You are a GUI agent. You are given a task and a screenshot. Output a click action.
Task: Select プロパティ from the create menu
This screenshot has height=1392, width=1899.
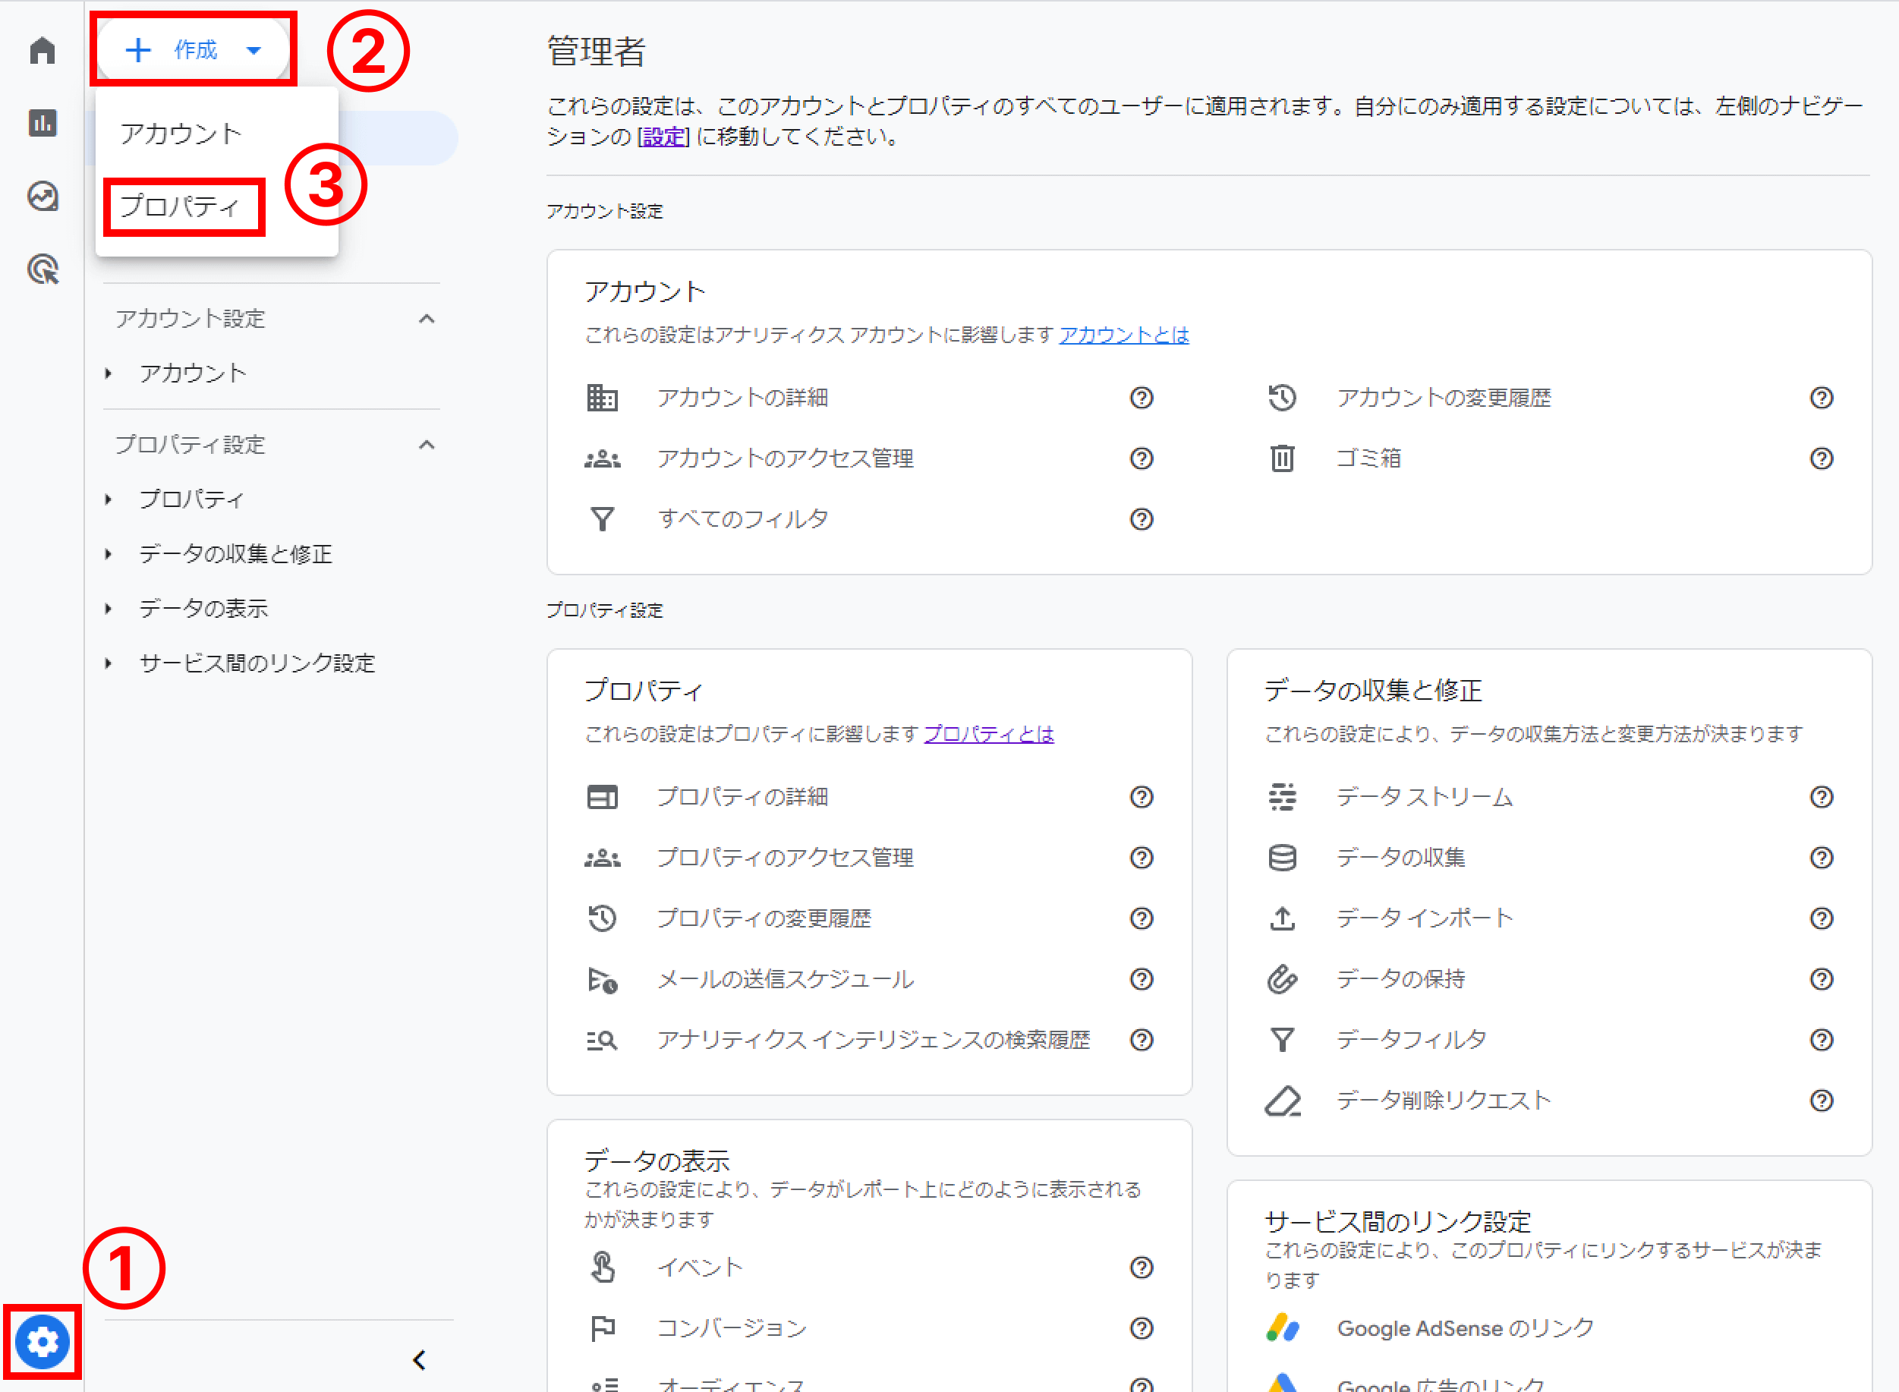pos(181,206)
